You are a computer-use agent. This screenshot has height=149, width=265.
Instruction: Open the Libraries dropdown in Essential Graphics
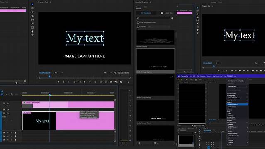[x=159, y=26]
